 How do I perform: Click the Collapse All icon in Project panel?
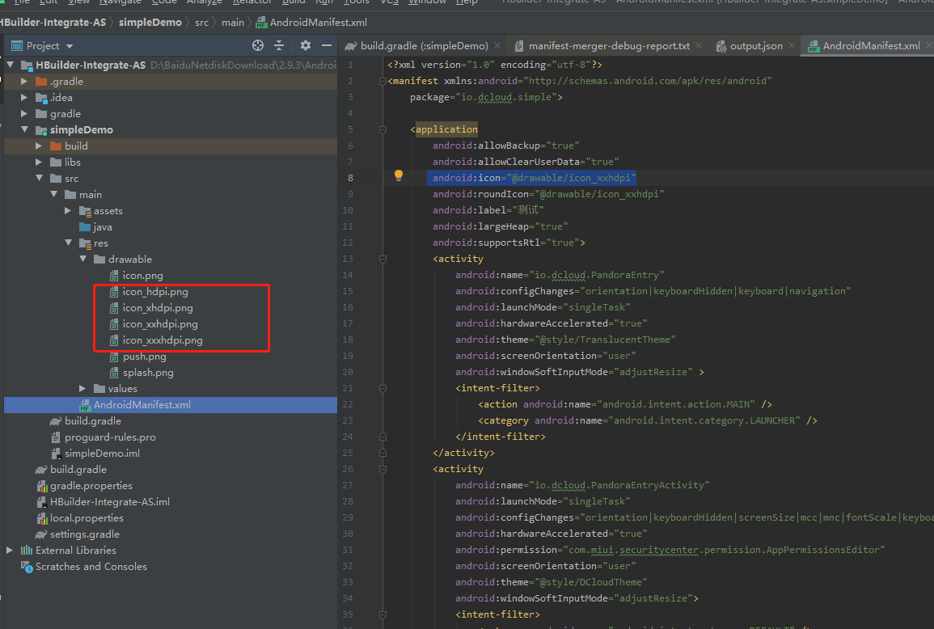pos(280,46)
